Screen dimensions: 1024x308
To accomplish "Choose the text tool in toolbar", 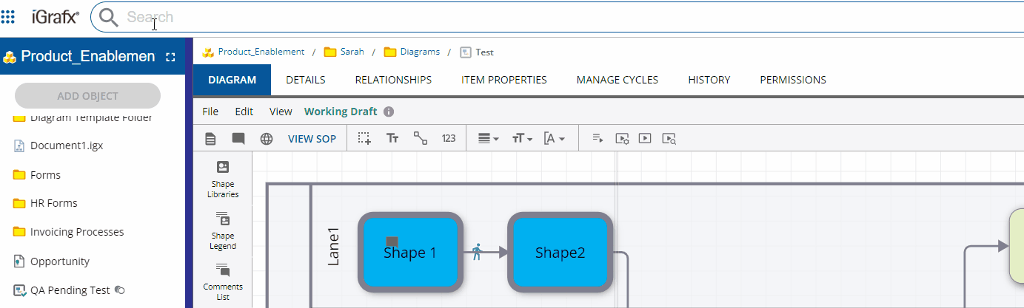I will coord(393,138).
